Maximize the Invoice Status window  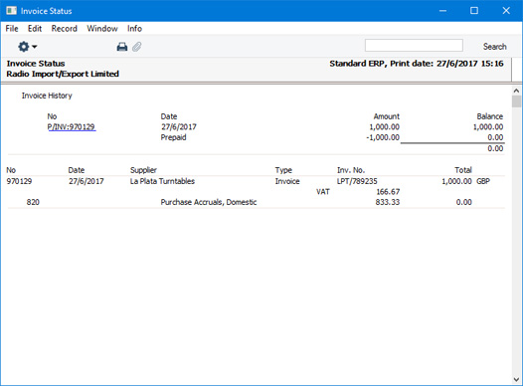474,11
